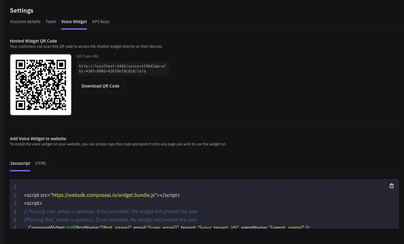Click the Settings page heading

click(22, 10)
